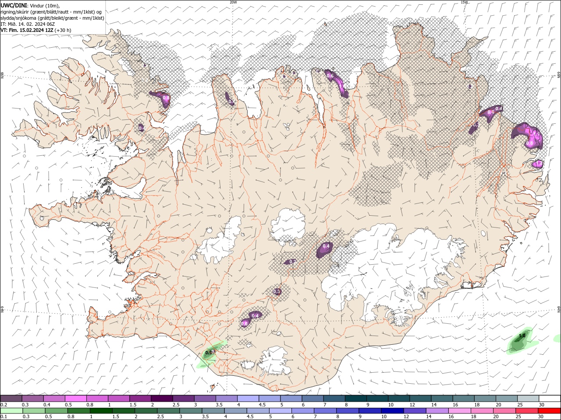Pick the 16 mm light pink rain legend swatch
This screenshot has width=561, height=420.
459,411
